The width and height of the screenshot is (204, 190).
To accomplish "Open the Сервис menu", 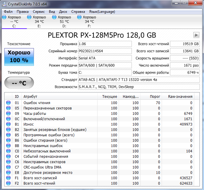I will 39,12.
